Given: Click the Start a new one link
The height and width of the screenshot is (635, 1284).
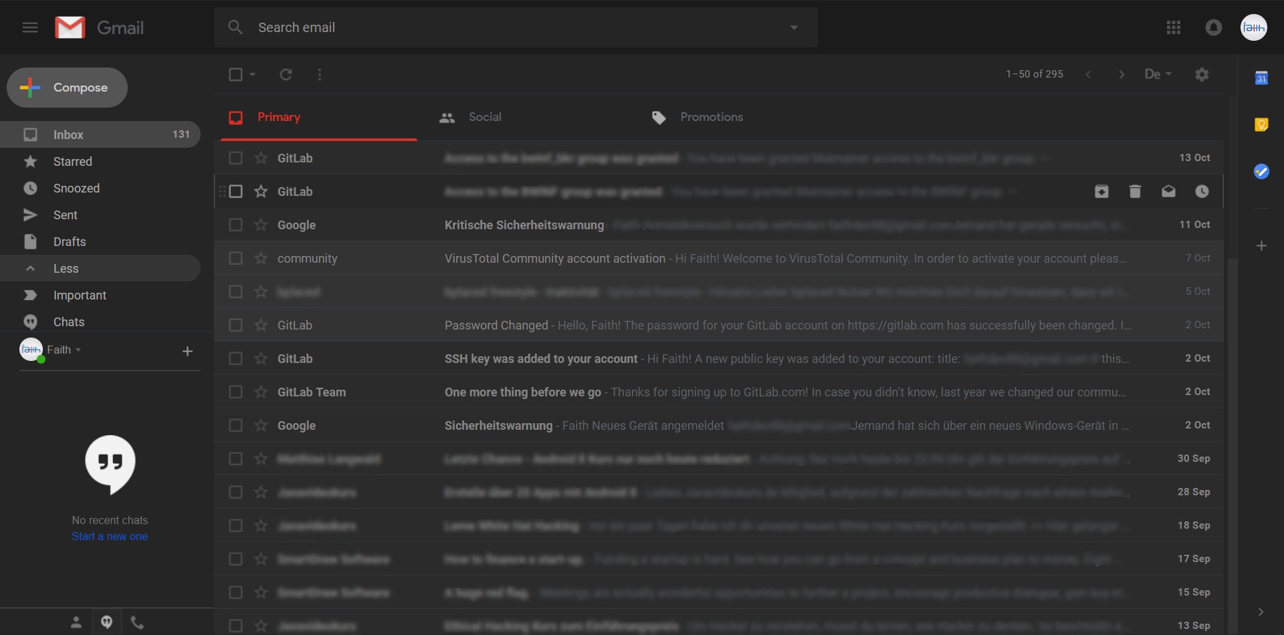Looking at the screenshot, I should point(110,536).
